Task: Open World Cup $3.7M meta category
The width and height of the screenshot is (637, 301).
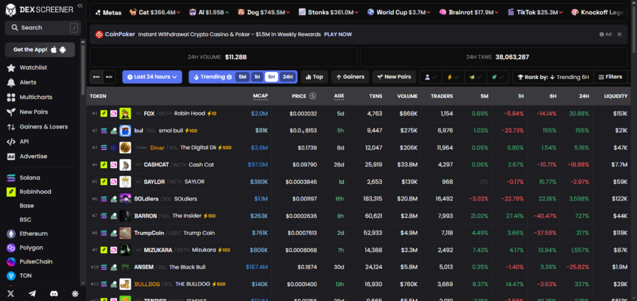Action: [x=399, y=12]
